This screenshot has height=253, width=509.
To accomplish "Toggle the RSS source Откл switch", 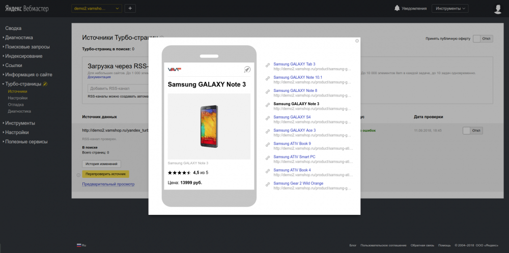I will (473, 131).
